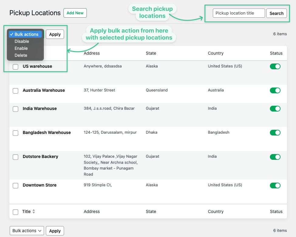Open the US warehouse location
This screenshot has width=296, height=237.
click(37, 66)
